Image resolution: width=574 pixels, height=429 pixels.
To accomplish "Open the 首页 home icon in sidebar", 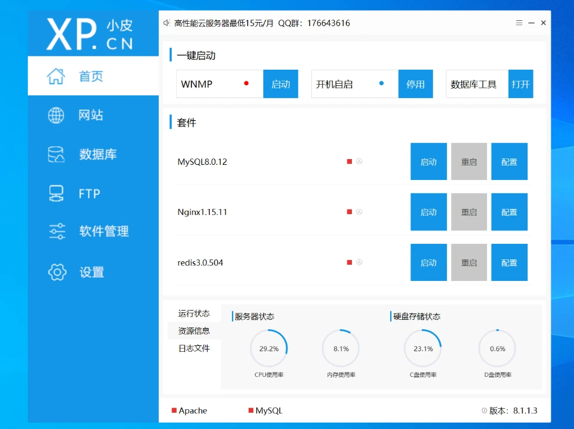I will [x=56, y=76].
